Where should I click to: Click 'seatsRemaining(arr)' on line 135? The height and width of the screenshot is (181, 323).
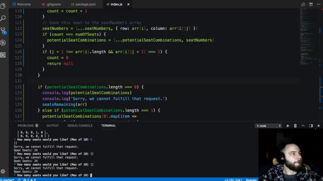click(x=65, y=104)
